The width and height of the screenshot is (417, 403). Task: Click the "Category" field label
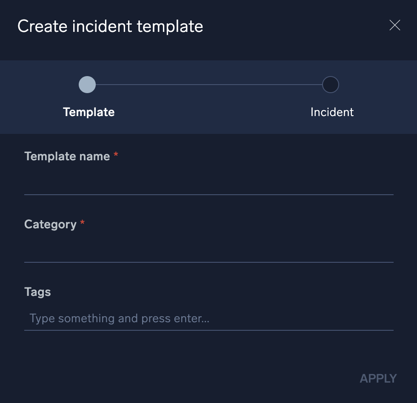tap(50, 224)
